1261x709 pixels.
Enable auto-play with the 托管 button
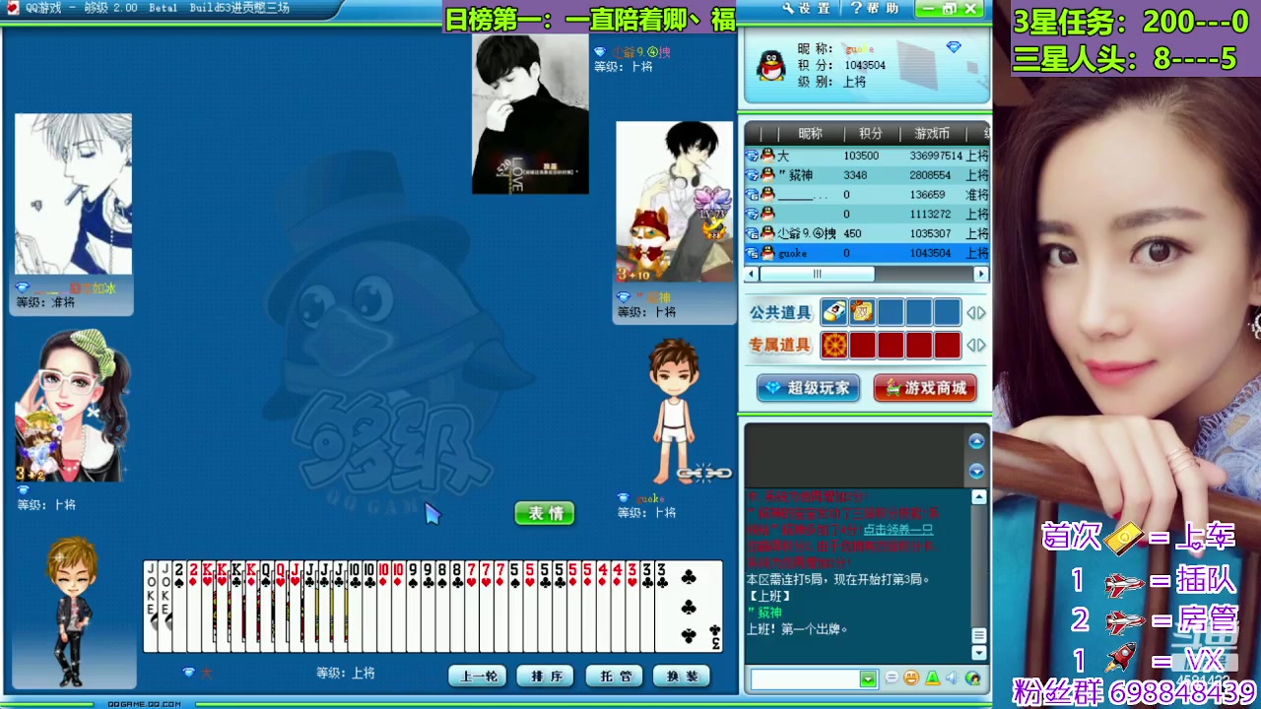(615, 677)
